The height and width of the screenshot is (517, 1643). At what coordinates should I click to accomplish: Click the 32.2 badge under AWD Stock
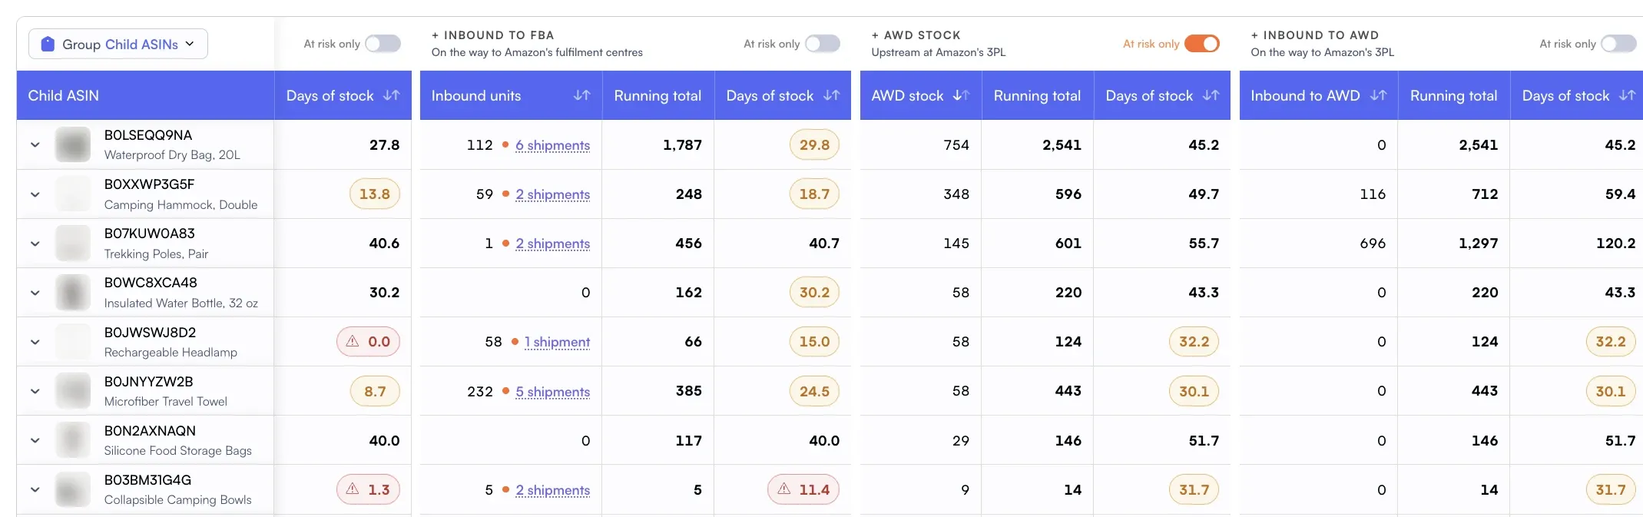coord(1194,342)
